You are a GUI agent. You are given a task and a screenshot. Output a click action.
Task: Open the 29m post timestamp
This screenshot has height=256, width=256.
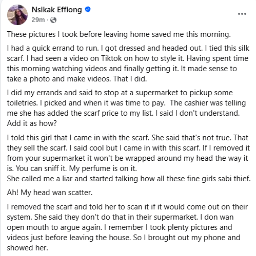[38, 20]
